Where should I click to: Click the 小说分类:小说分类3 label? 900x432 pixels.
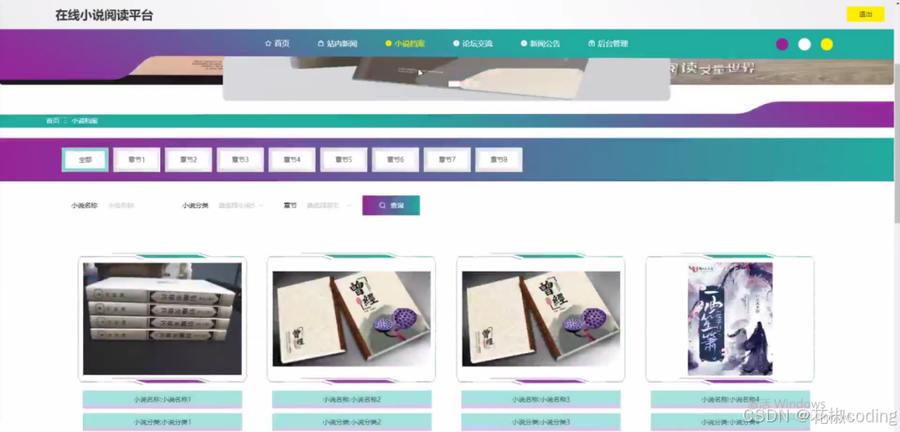540,421
